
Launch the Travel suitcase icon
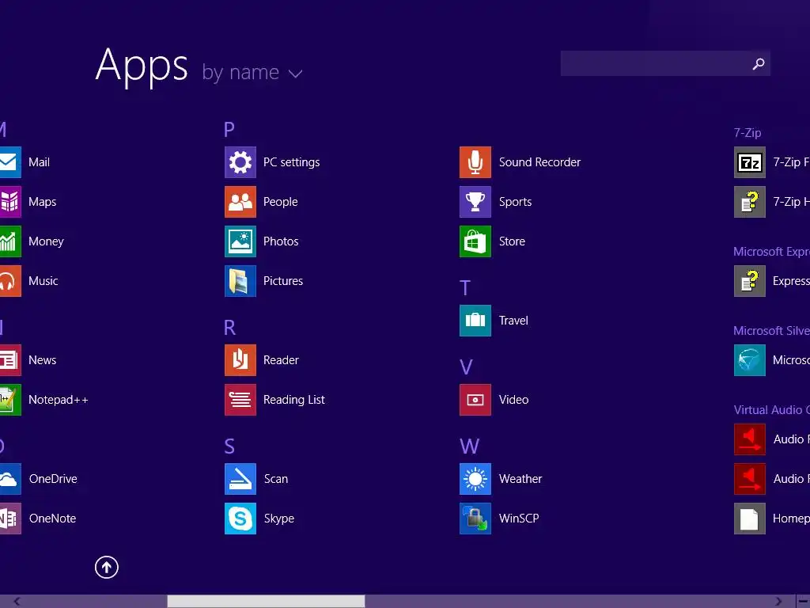[x=475, y=321]
